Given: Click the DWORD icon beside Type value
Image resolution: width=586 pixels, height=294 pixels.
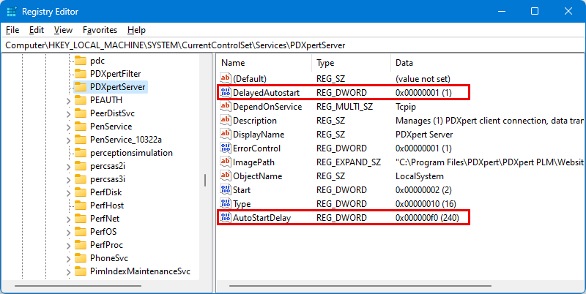Looking at the screenshot, I should point(226,204).
